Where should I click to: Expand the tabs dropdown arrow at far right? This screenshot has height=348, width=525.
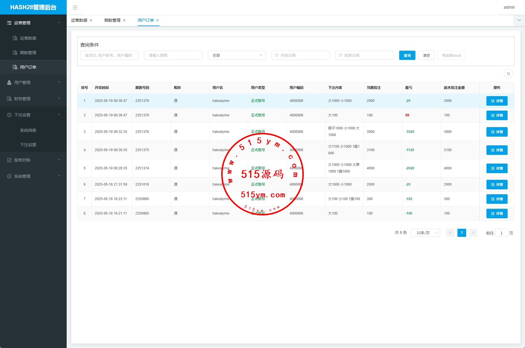point(519,20)
